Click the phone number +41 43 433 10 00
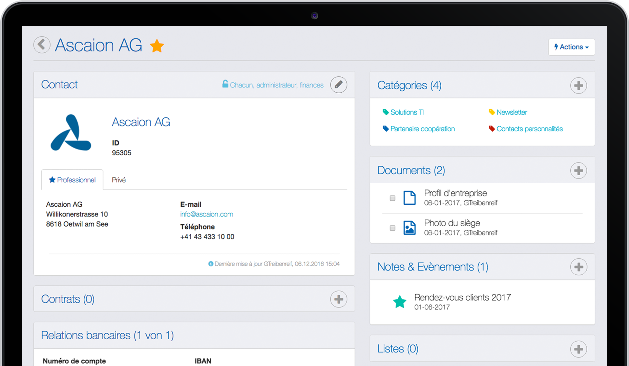Screen dimensions: 629x366 point(207,237)
